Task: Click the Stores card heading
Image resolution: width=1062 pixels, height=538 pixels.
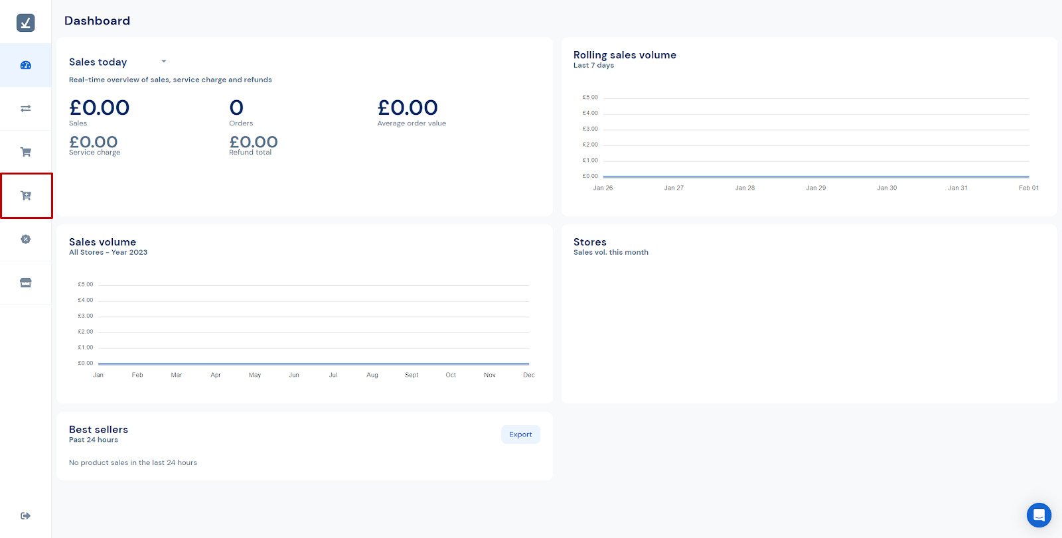Action: click(589, 242)
